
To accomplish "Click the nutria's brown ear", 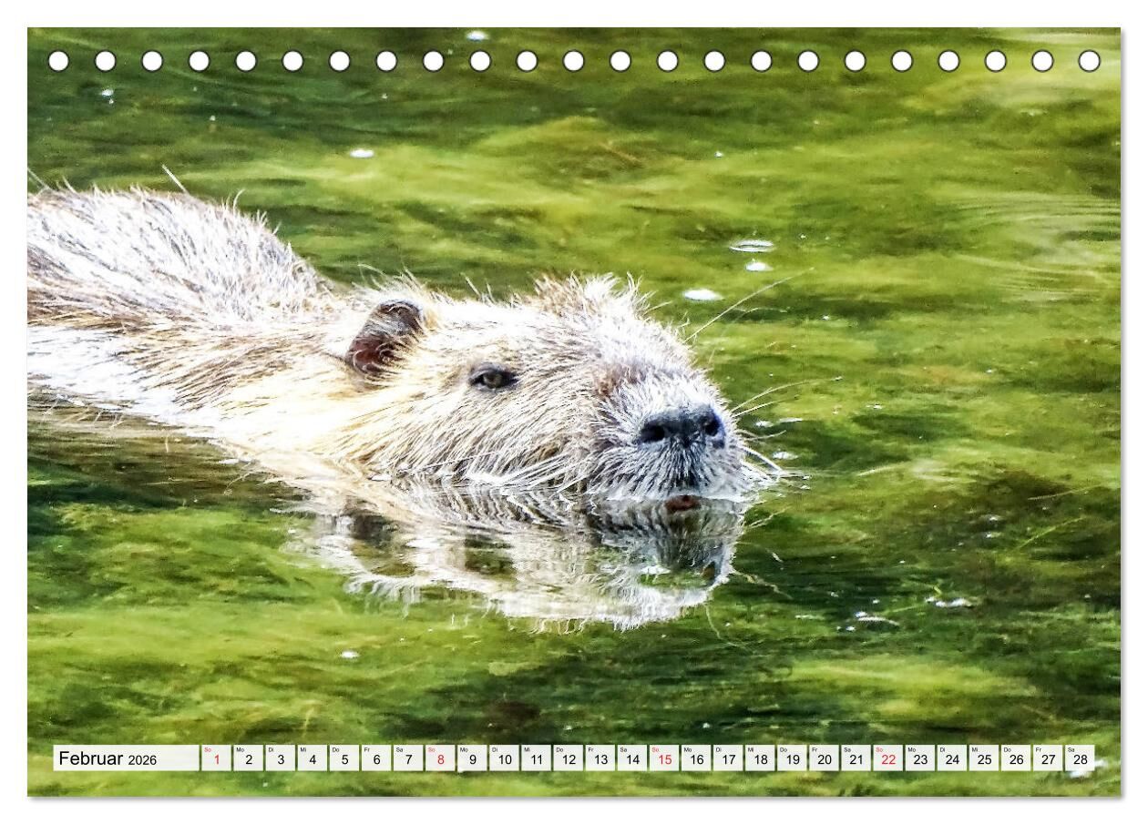I will coord(384,337).
